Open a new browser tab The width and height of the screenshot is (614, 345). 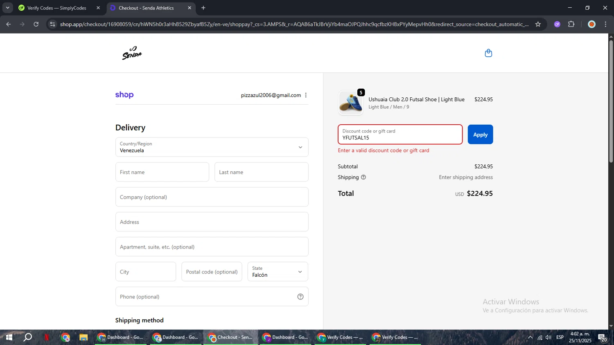[203, 8]
